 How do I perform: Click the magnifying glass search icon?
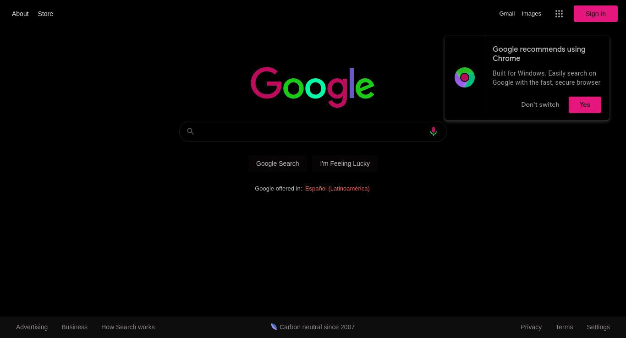(x=191, y=131)
